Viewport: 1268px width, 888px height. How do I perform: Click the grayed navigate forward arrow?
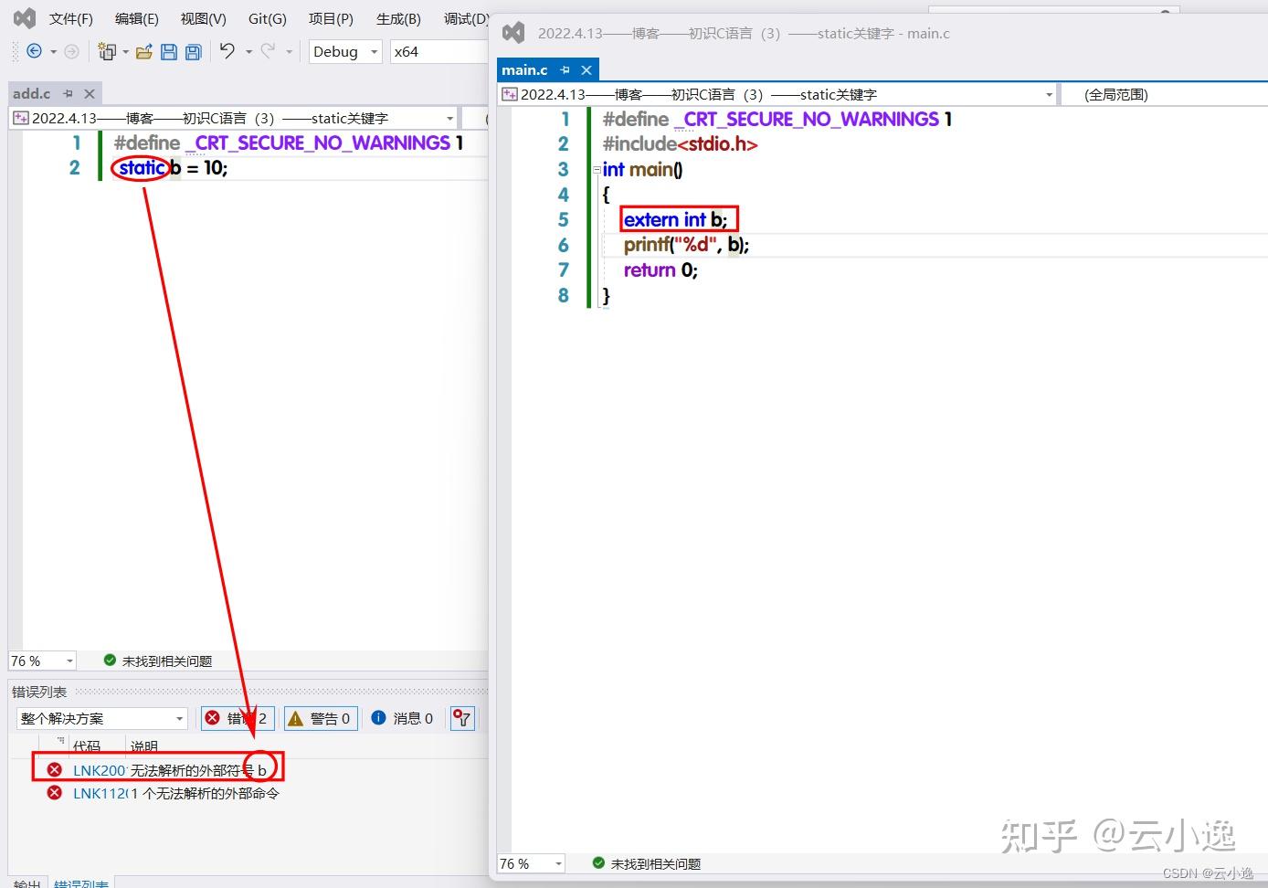click(x=71, y=52)
